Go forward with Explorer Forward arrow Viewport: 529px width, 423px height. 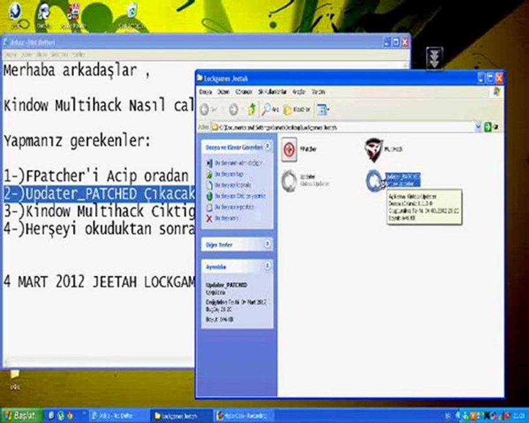coord(233,110)
